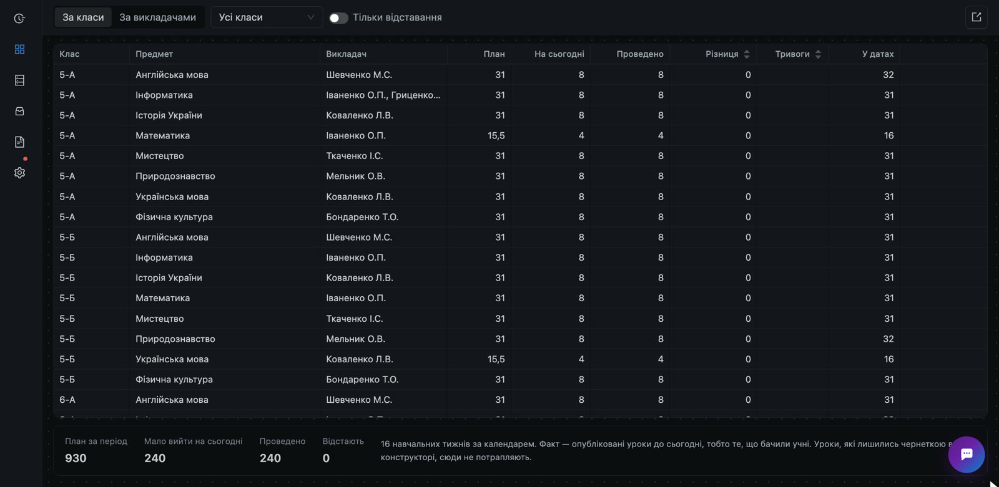Click the export icon at top right
Screen dimensions: 999x487
point(977,17)
